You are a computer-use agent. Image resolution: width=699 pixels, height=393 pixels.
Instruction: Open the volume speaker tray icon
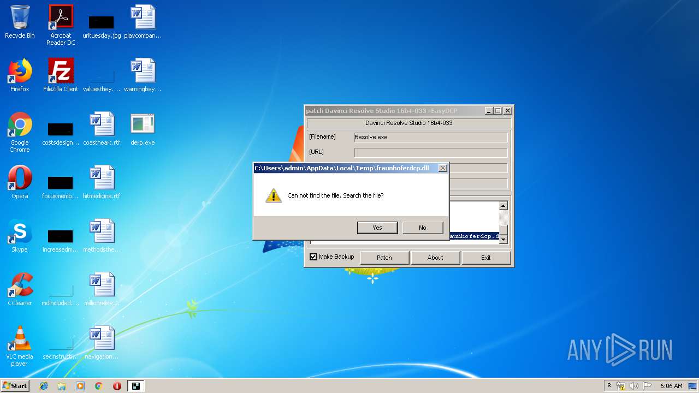[633, 386]
